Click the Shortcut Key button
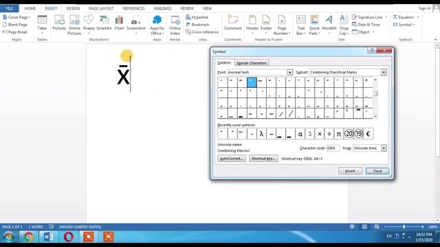 pos(263,158)
